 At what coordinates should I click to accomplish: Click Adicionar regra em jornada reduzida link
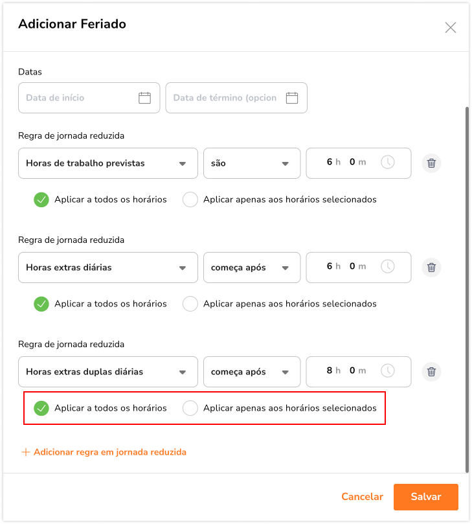pos(104,452)
